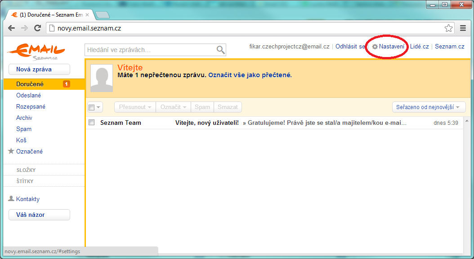Open Nastavení settings link

pyautogui.click(x=391, y=47)
